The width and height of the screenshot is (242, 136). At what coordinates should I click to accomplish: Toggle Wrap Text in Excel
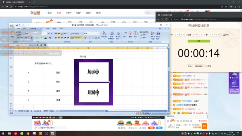pyautogui.click(x=75, y=34)
